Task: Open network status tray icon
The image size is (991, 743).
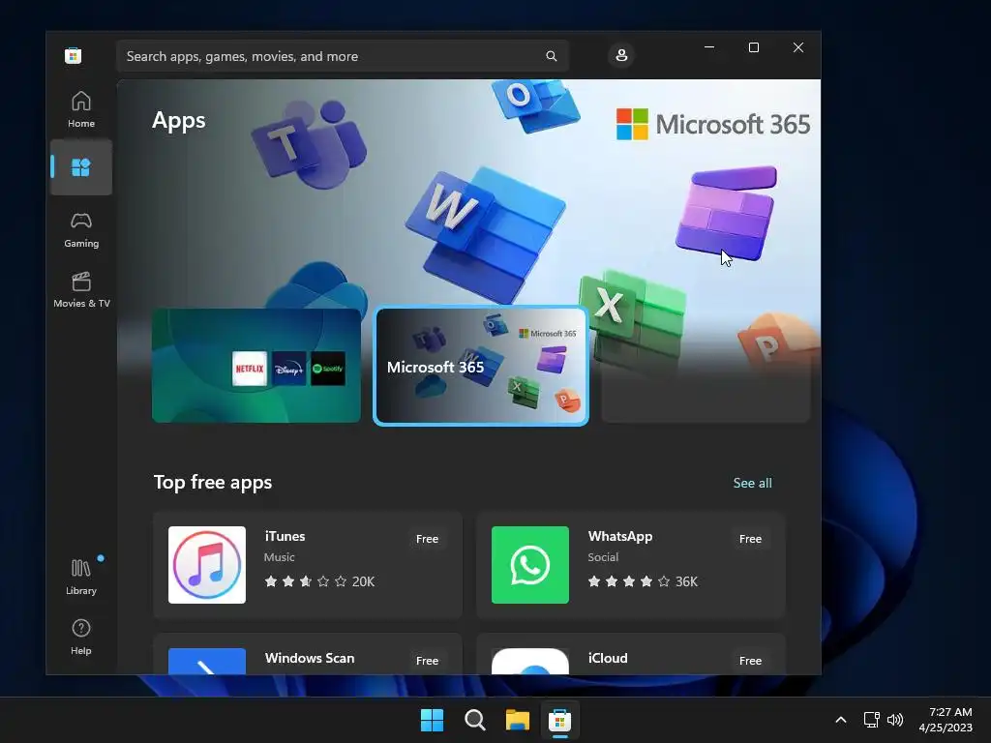Action: [x=872, y=720]
